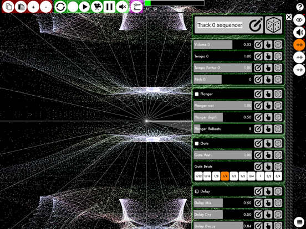Pause playback with the pause button
Screen dimensions: 306x229
109,7
